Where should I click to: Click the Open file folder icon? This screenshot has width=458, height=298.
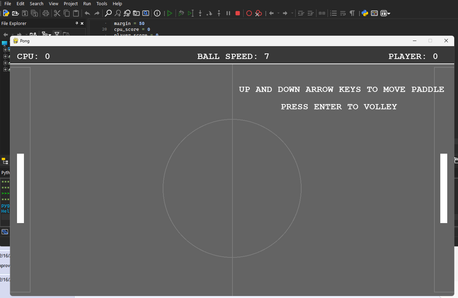(x=15, y=13)
